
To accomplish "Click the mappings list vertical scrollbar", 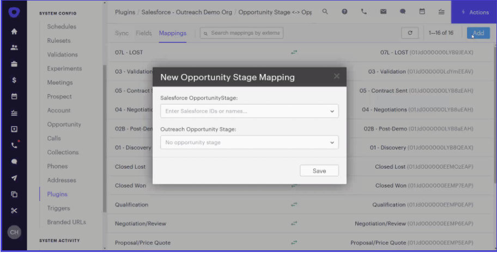I will pos(495,114).
